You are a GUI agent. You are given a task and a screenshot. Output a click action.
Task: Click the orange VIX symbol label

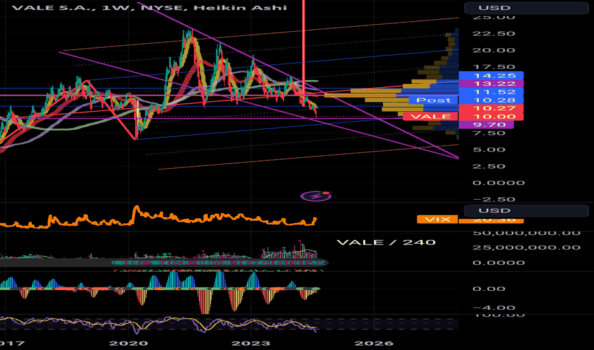coord(437,219)
